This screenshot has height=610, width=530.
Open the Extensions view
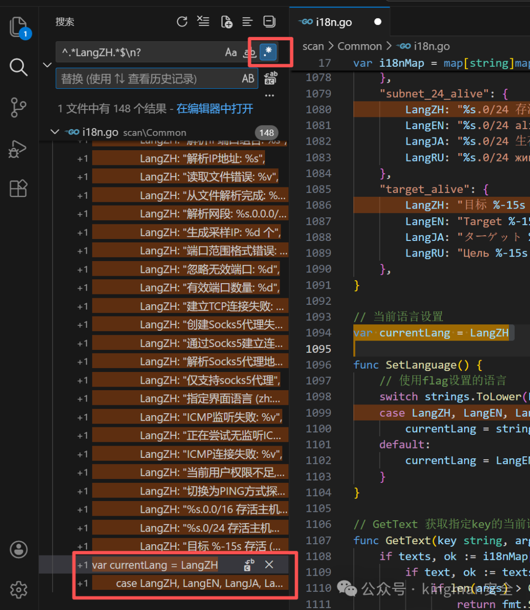(19, 188)
